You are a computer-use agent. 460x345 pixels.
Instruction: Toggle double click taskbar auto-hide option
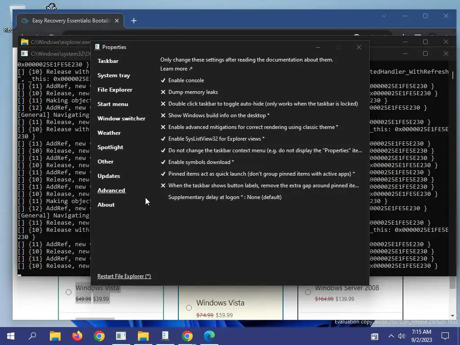[259, 104]
